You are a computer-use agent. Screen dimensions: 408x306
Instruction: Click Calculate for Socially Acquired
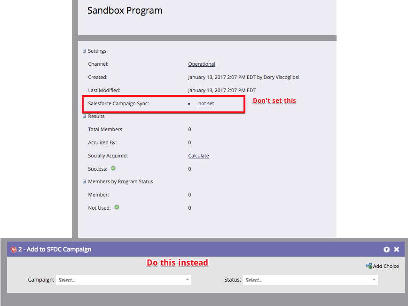(198, 156)
